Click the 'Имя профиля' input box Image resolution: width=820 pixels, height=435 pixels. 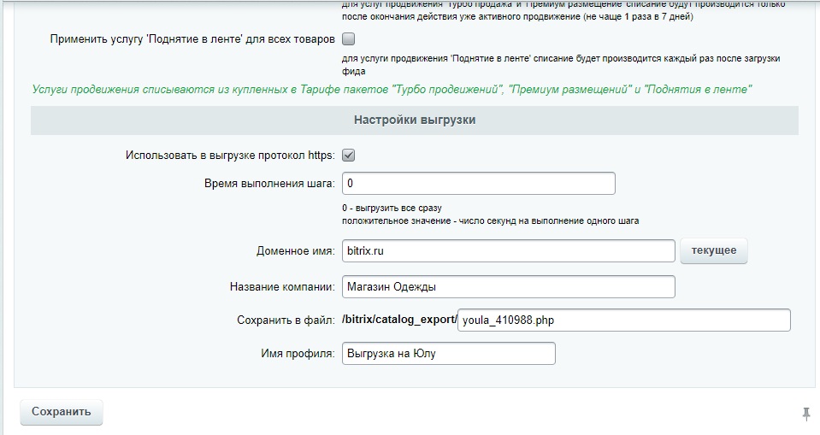pos(448,354)
